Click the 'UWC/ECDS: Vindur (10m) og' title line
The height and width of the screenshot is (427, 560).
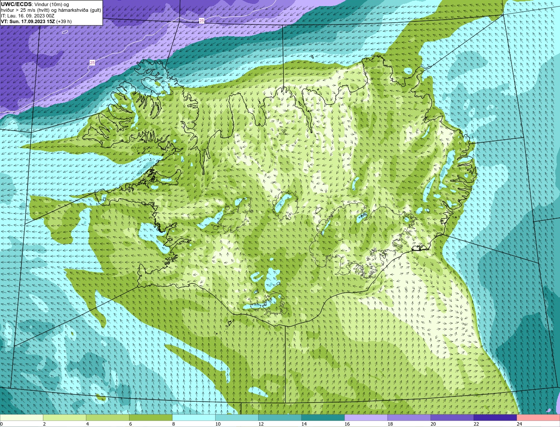pos(35,4)
